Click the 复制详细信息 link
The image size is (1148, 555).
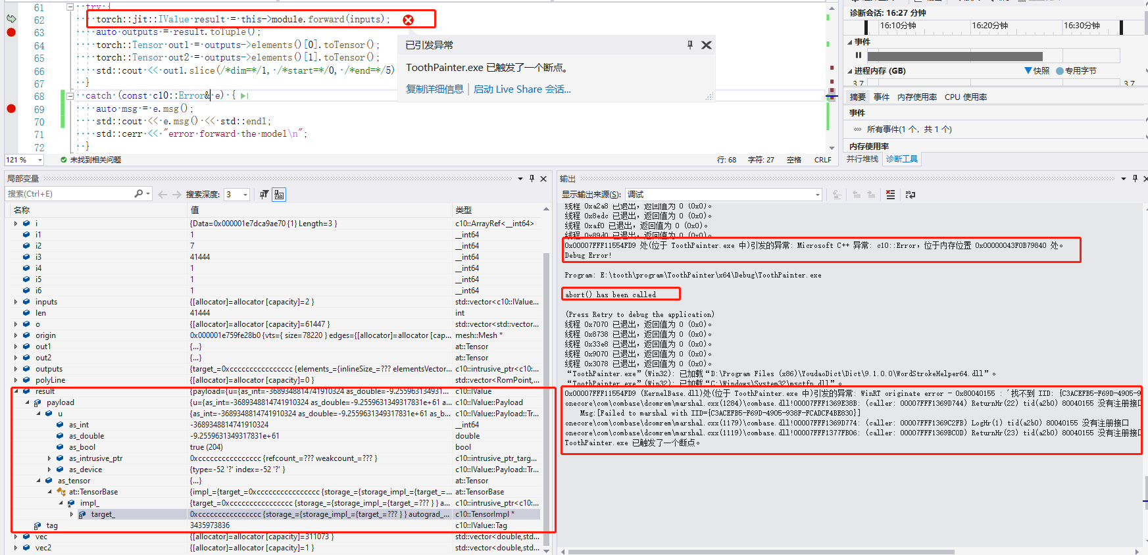pyautogui.click(x=434, y=89)
